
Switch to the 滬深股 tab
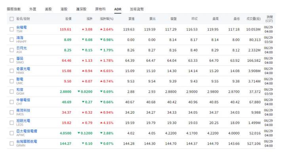click(81, 9)
